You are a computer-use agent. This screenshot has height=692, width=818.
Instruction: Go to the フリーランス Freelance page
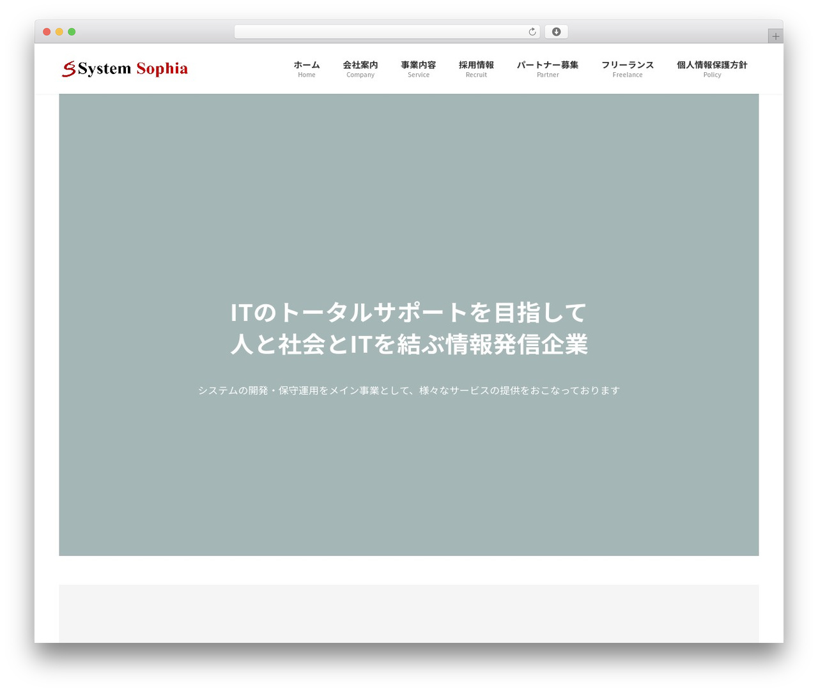click(x=628, y=69)
